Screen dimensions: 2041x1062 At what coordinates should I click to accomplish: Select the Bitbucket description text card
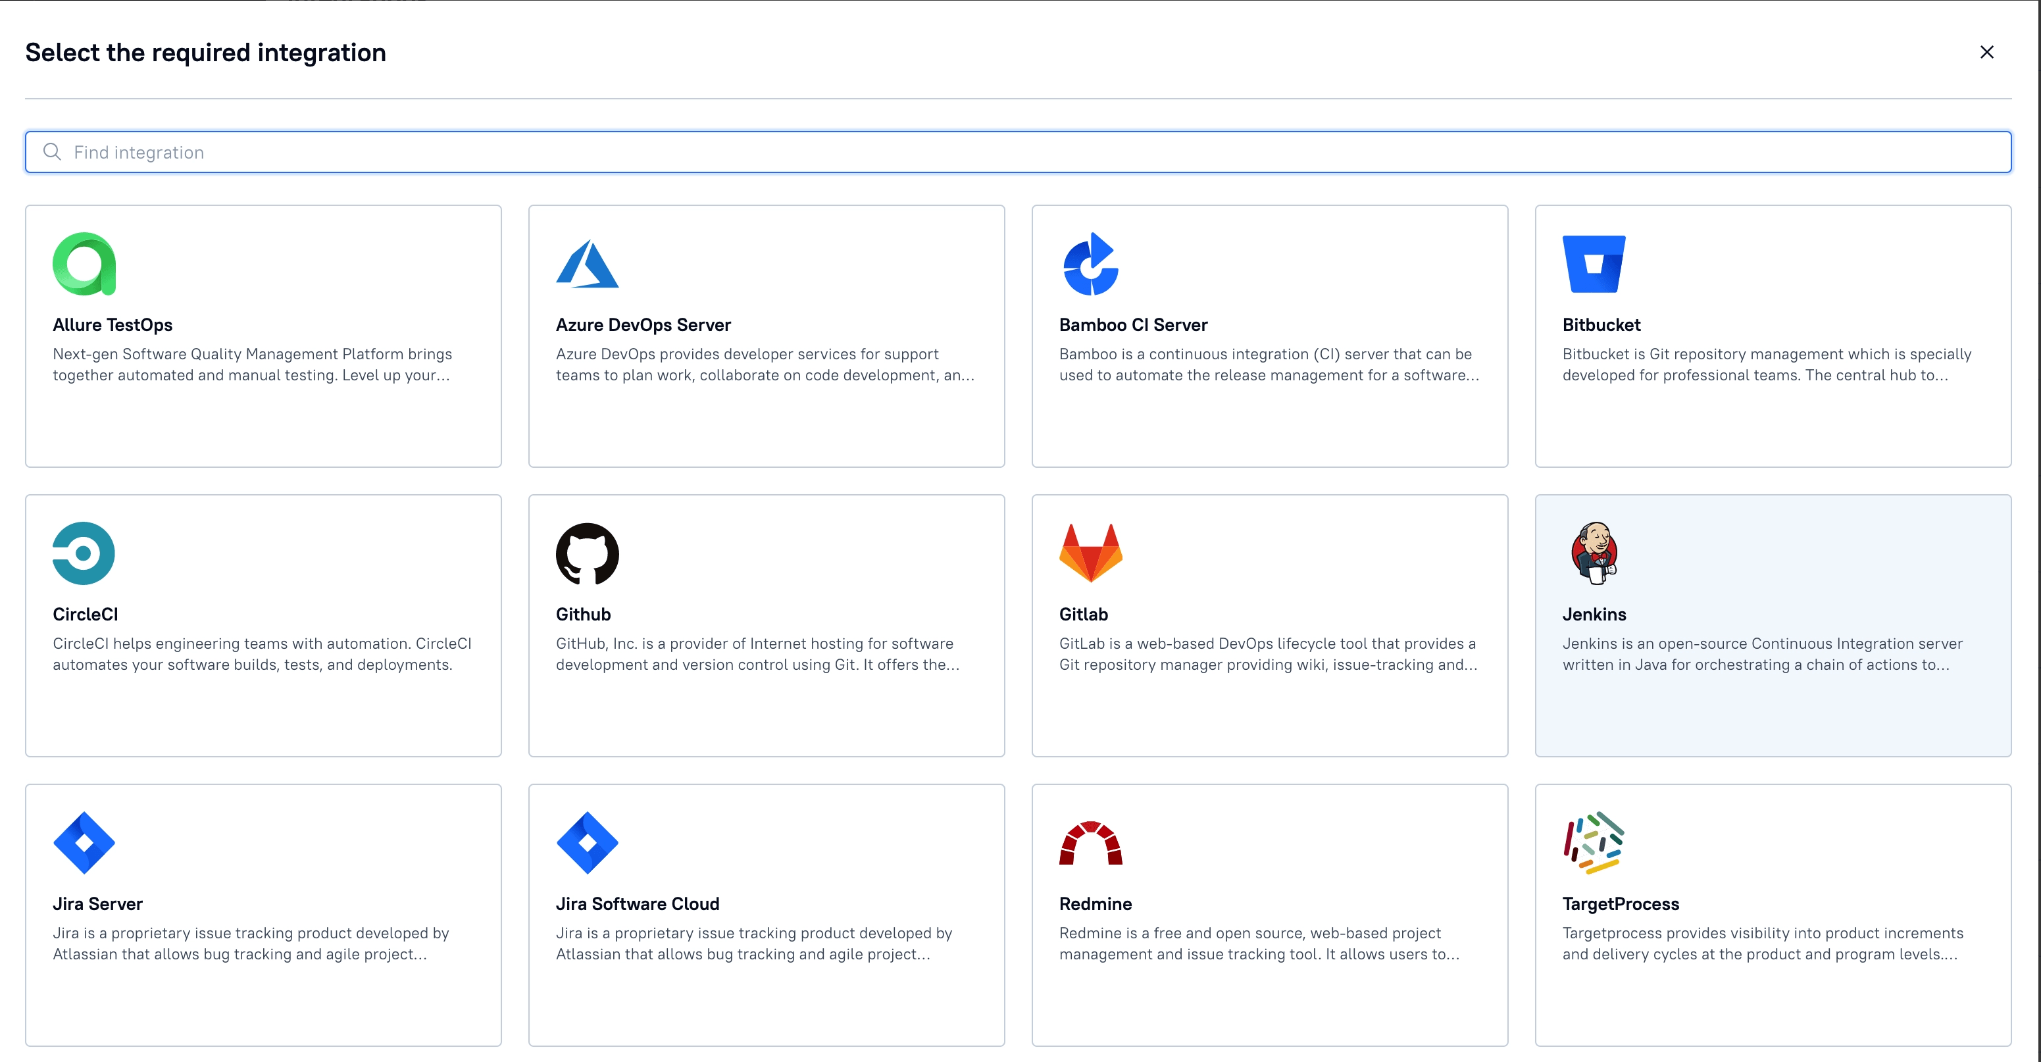coord(1766,365)
